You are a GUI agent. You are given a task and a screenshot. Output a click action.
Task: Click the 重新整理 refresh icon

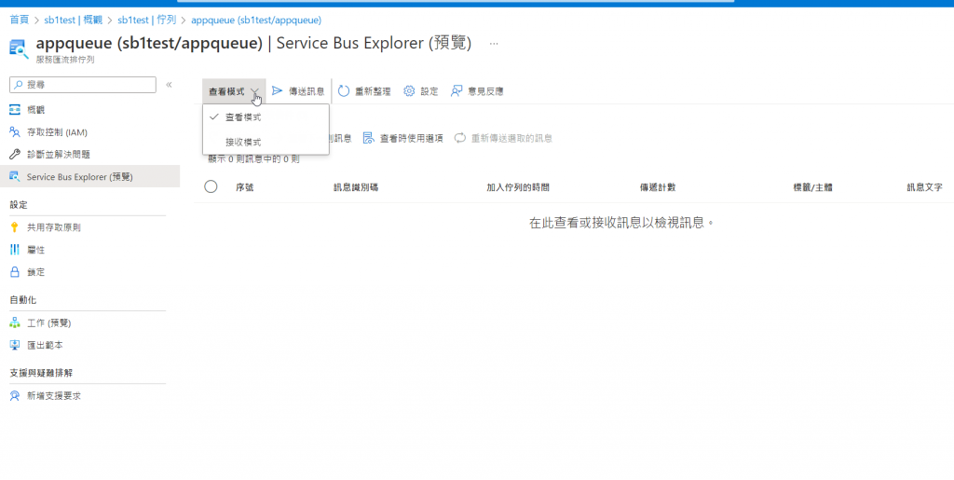tap(344, 91)
